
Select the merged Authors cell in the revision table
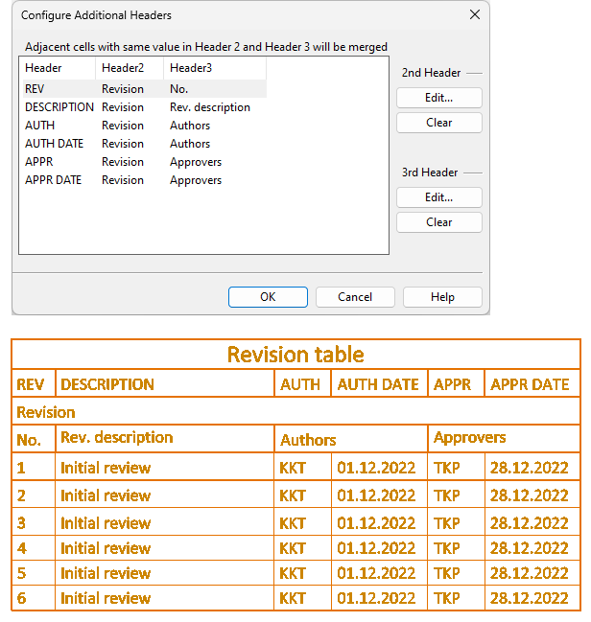[350, 440]
